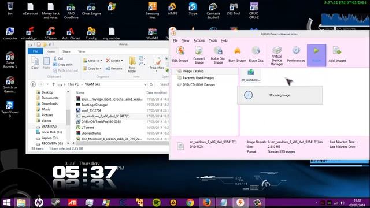Open Tools menu in DAEMON Tools
The image size is (370, 208).
213,40
